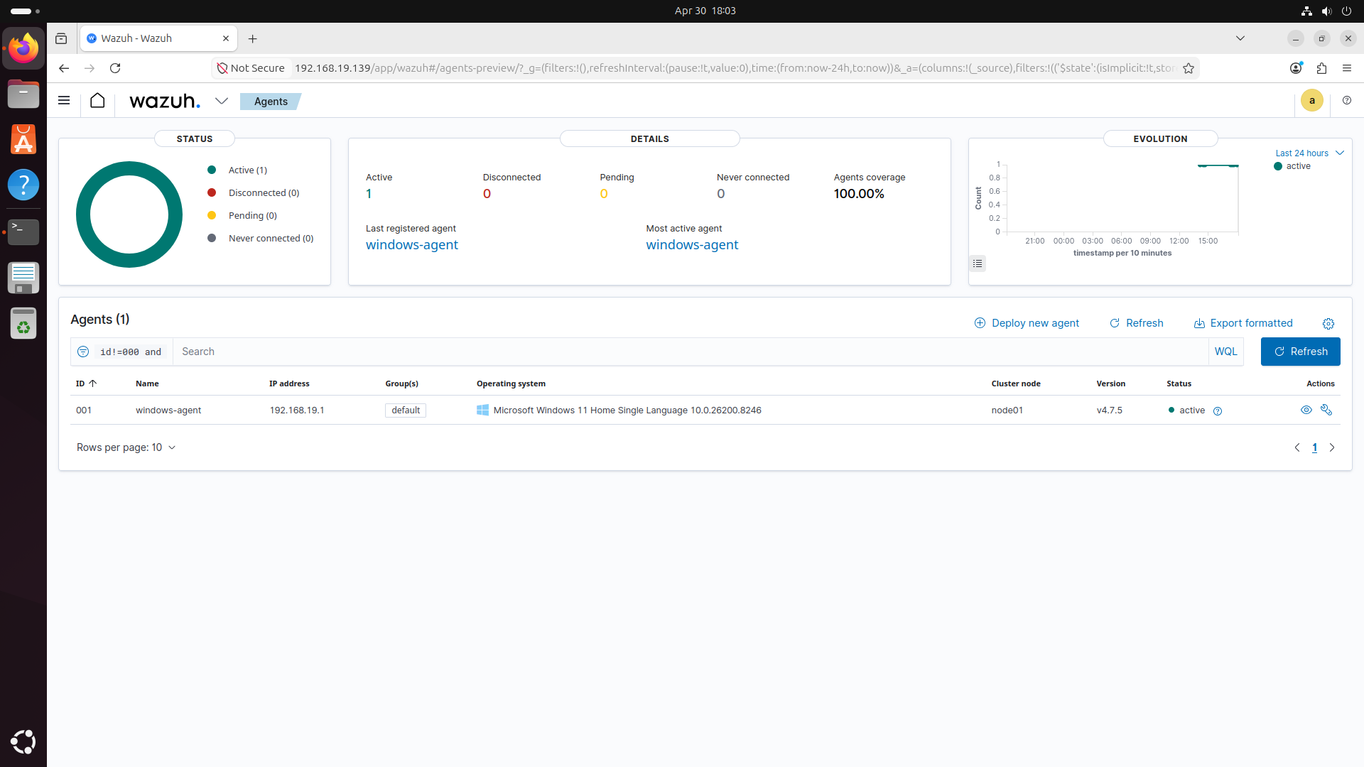Open the Firefox account icon
This screenshot has height=767, width=1364.
coord(1296,68)
